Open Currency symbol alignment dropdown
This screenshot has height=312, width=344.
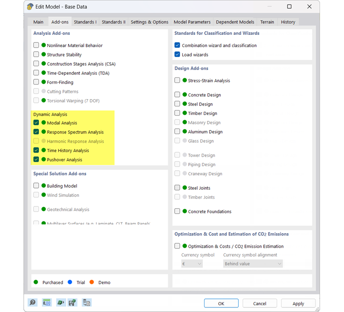(253, 264)
